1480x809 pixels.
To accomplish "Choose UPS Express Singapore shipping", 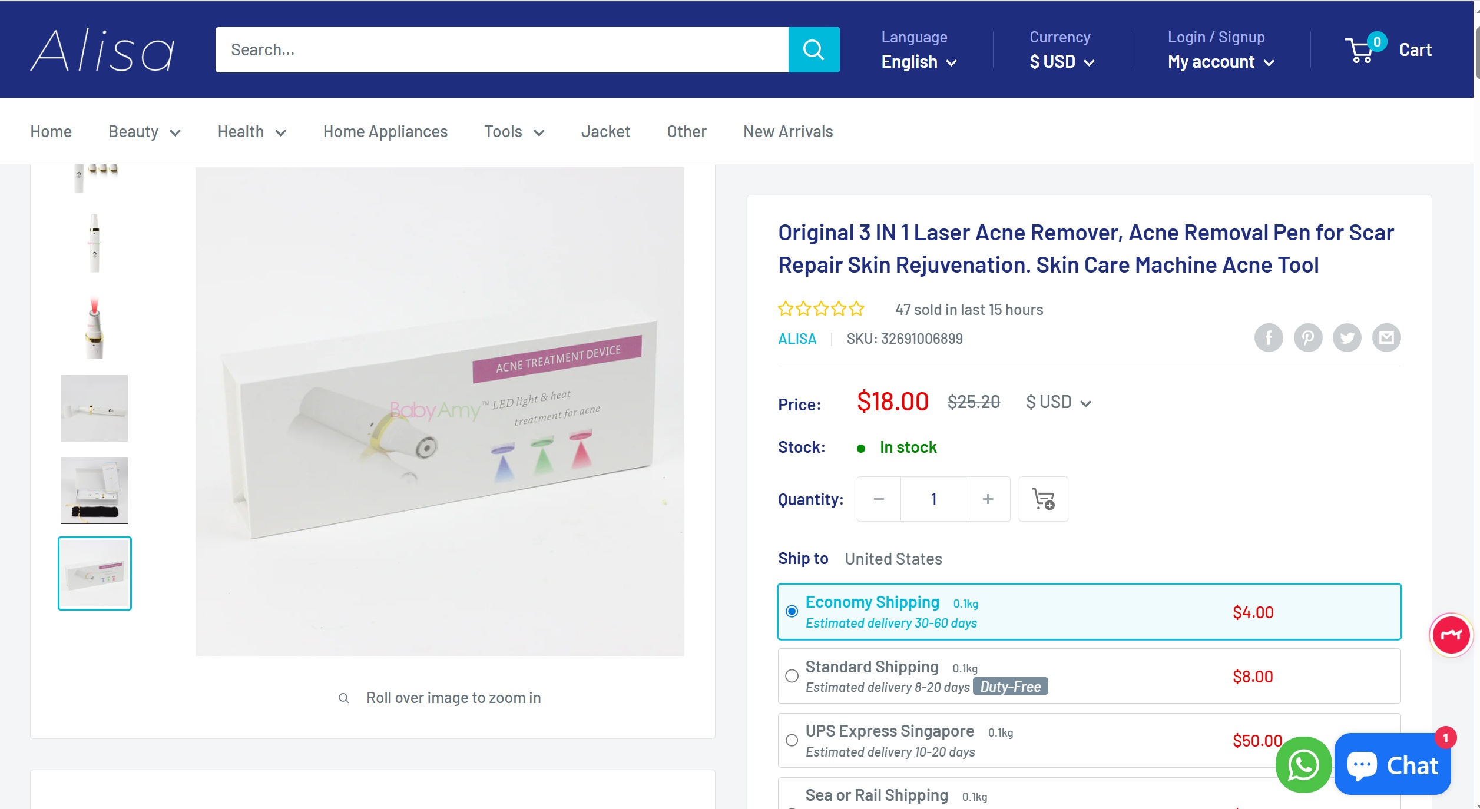I will pyautogui.click(x=792, y=740).
